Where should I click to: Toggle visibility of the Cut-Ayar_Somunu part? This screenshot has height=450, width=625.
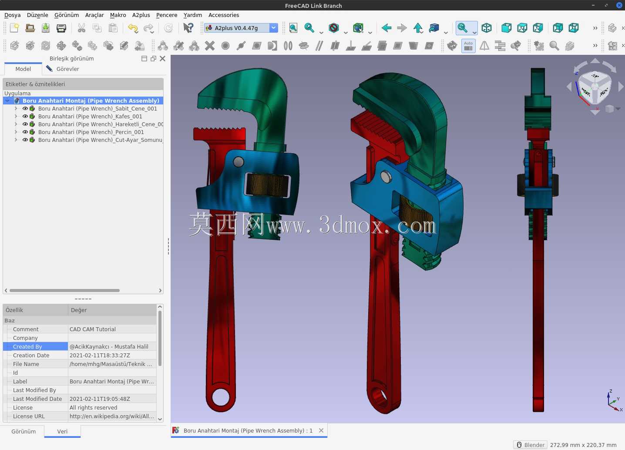pos(25,140)
